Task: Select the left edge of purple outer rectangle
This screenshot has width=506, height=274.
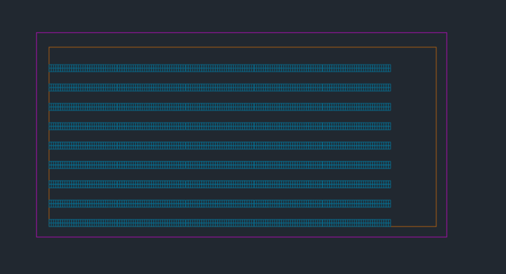Action: (37, 134)
